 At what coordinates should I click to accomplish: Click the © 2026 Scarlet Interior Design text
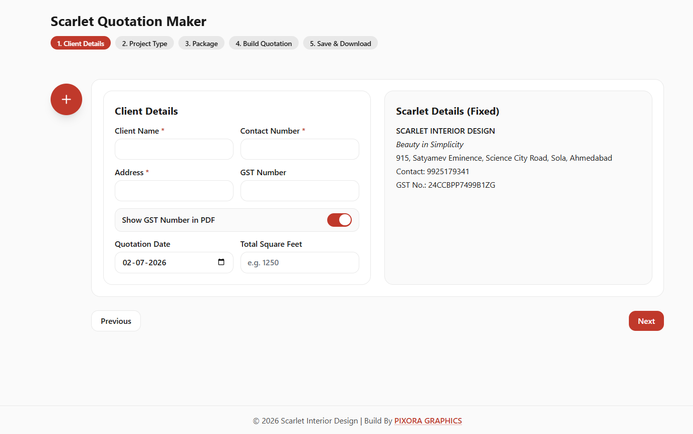[x=305, y=420]
